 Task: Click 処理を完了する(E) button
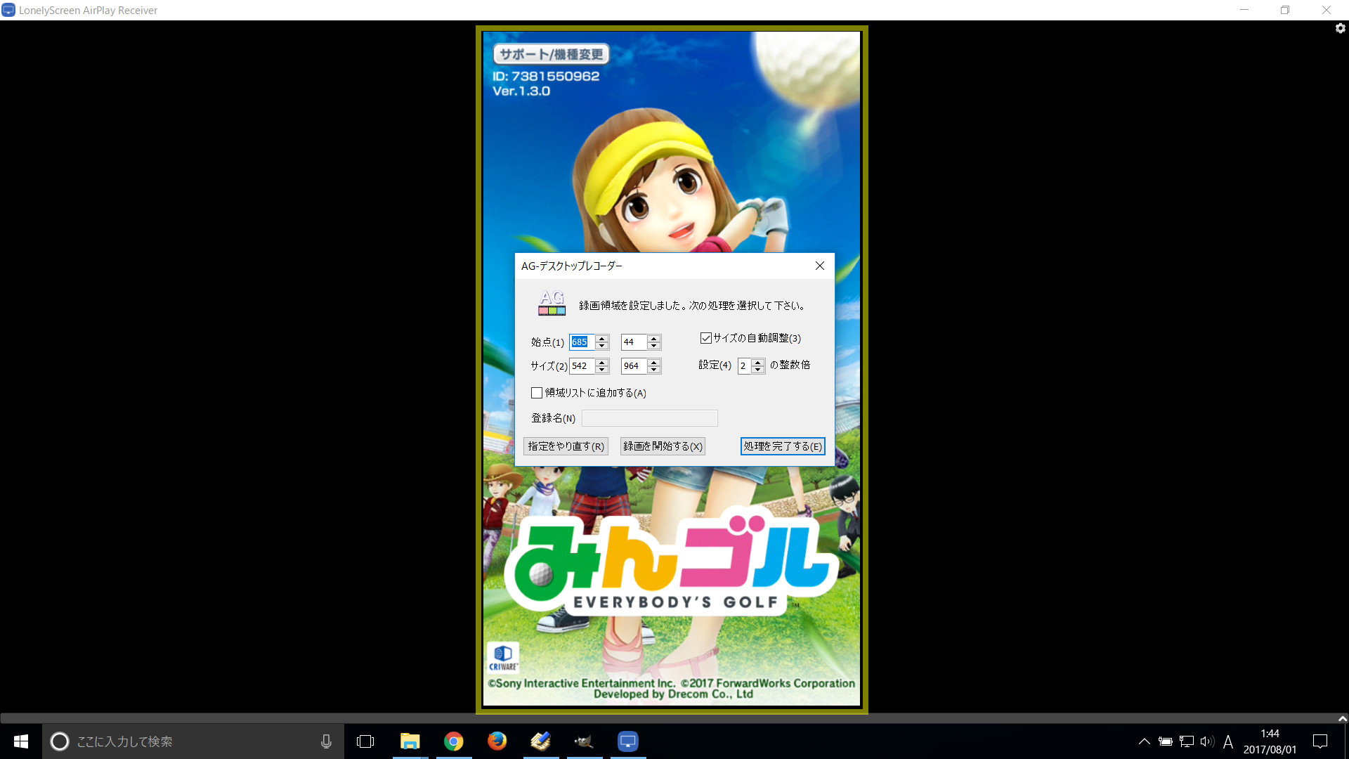click(x=783, y=446)
